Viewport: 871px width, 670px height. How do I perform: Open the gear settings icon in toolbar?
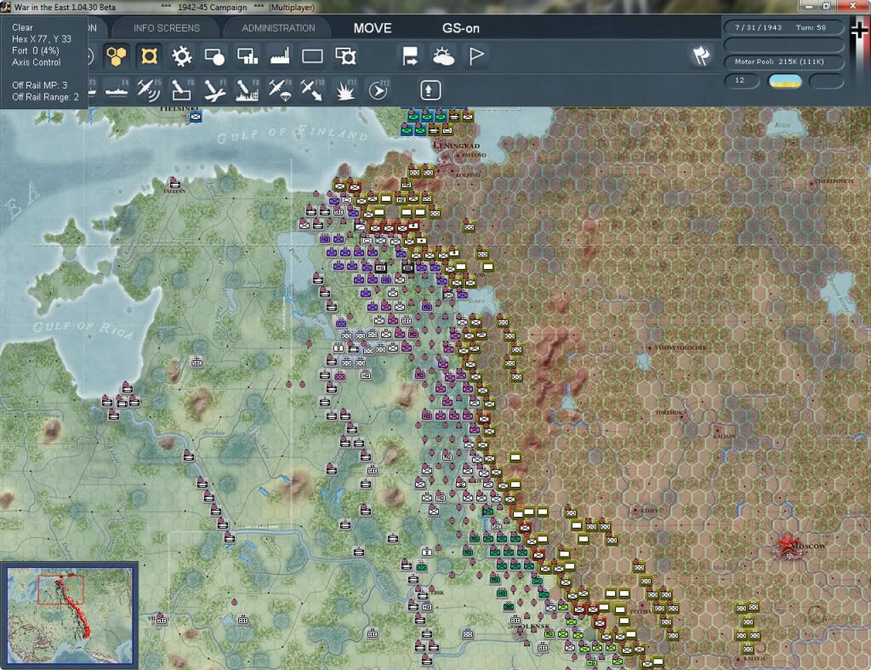[182, 56]
